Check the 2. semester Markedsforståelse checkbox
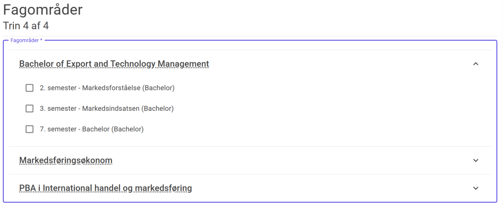The height and width of the screenshot is (209, 503). [x=29, y=88]
